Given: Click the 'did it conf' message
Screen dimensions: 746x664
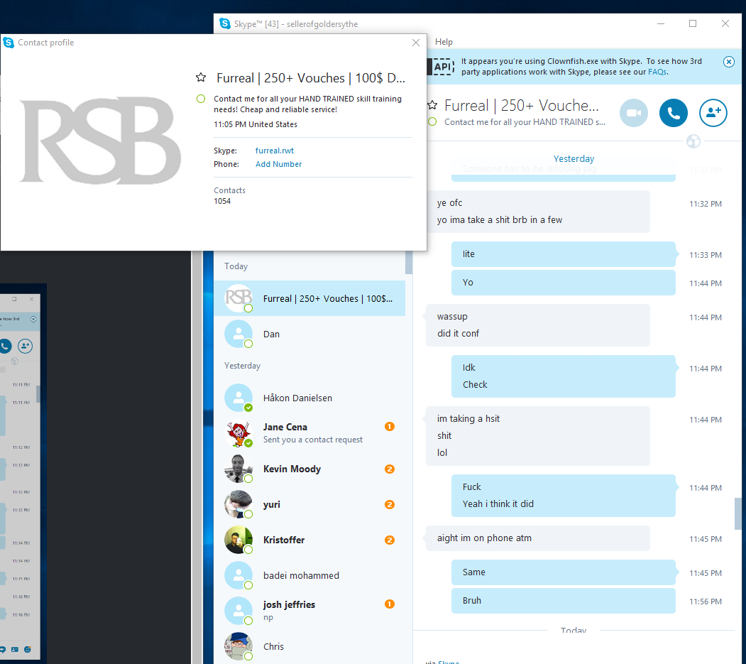Looking at the screenshot, I should (x=458, y=333).
